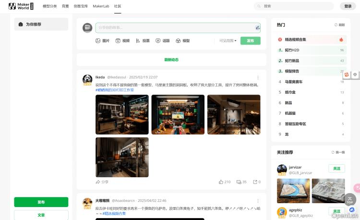Open comments on Ikeda's post
Viewport: 360px width, 220px height.
click(x=241, y=182)
